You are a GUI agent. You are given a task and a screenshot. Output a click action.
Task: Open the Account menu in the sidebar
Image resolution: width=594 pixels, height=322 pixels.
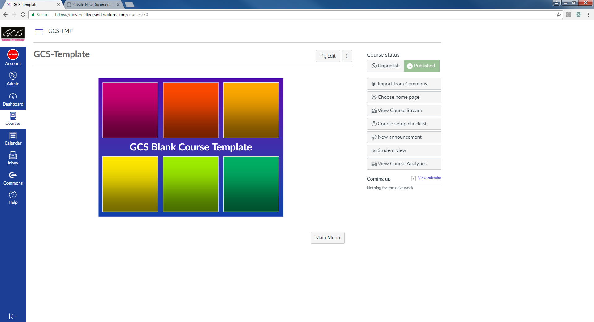coord(13,57)
